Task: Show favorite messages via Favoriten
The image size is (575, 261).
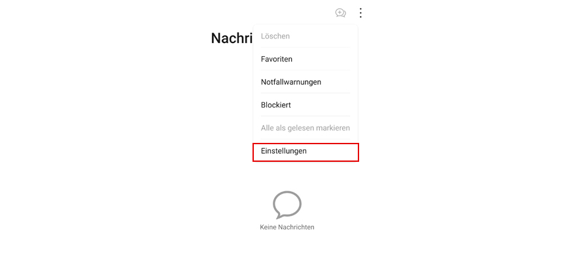Action: tap(277, 59)
